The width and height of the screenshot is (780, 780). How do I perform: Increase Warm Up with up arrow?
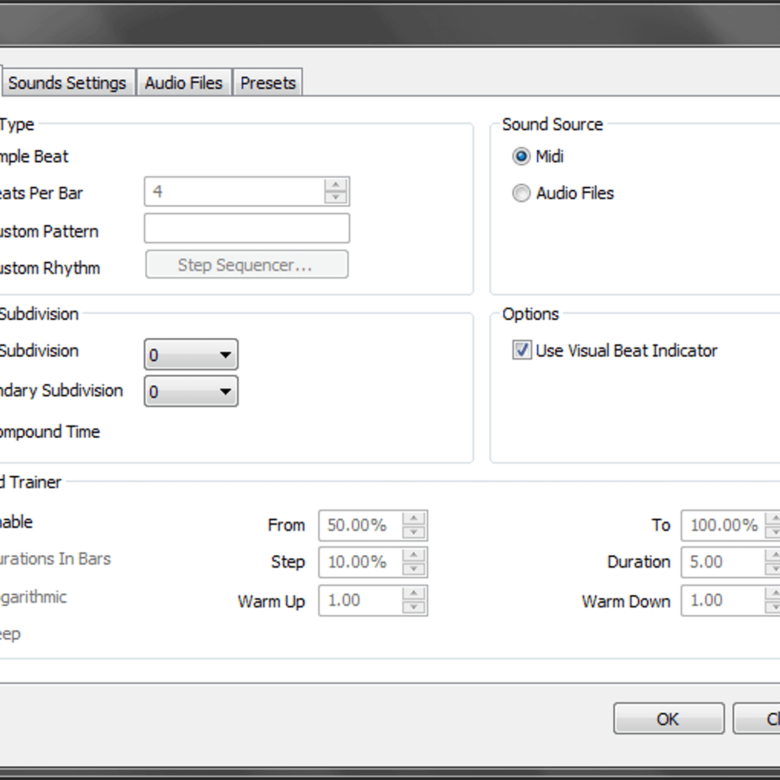414,594
